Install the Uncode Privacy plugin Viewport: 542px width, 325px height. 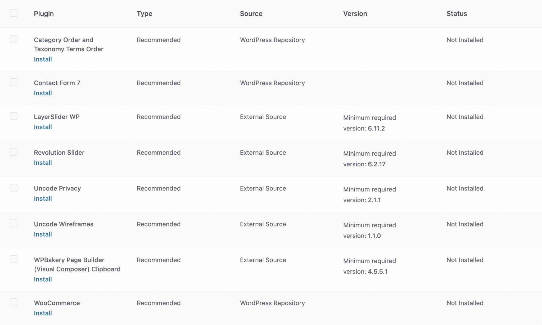pos(43,198)
